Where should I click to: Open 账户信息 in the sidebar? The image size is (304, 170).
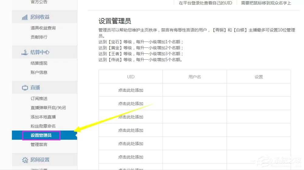pos(39,72)
